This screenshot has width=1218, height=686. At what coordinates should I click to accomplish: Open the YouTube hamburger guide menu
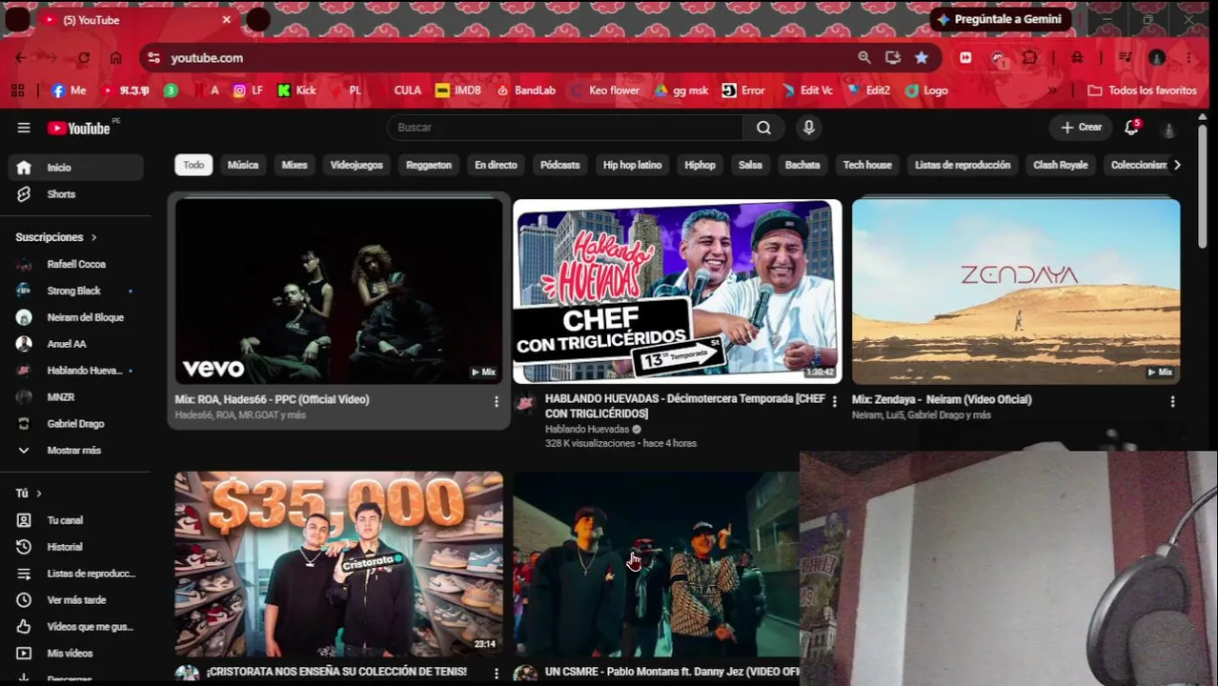point(24,128)
